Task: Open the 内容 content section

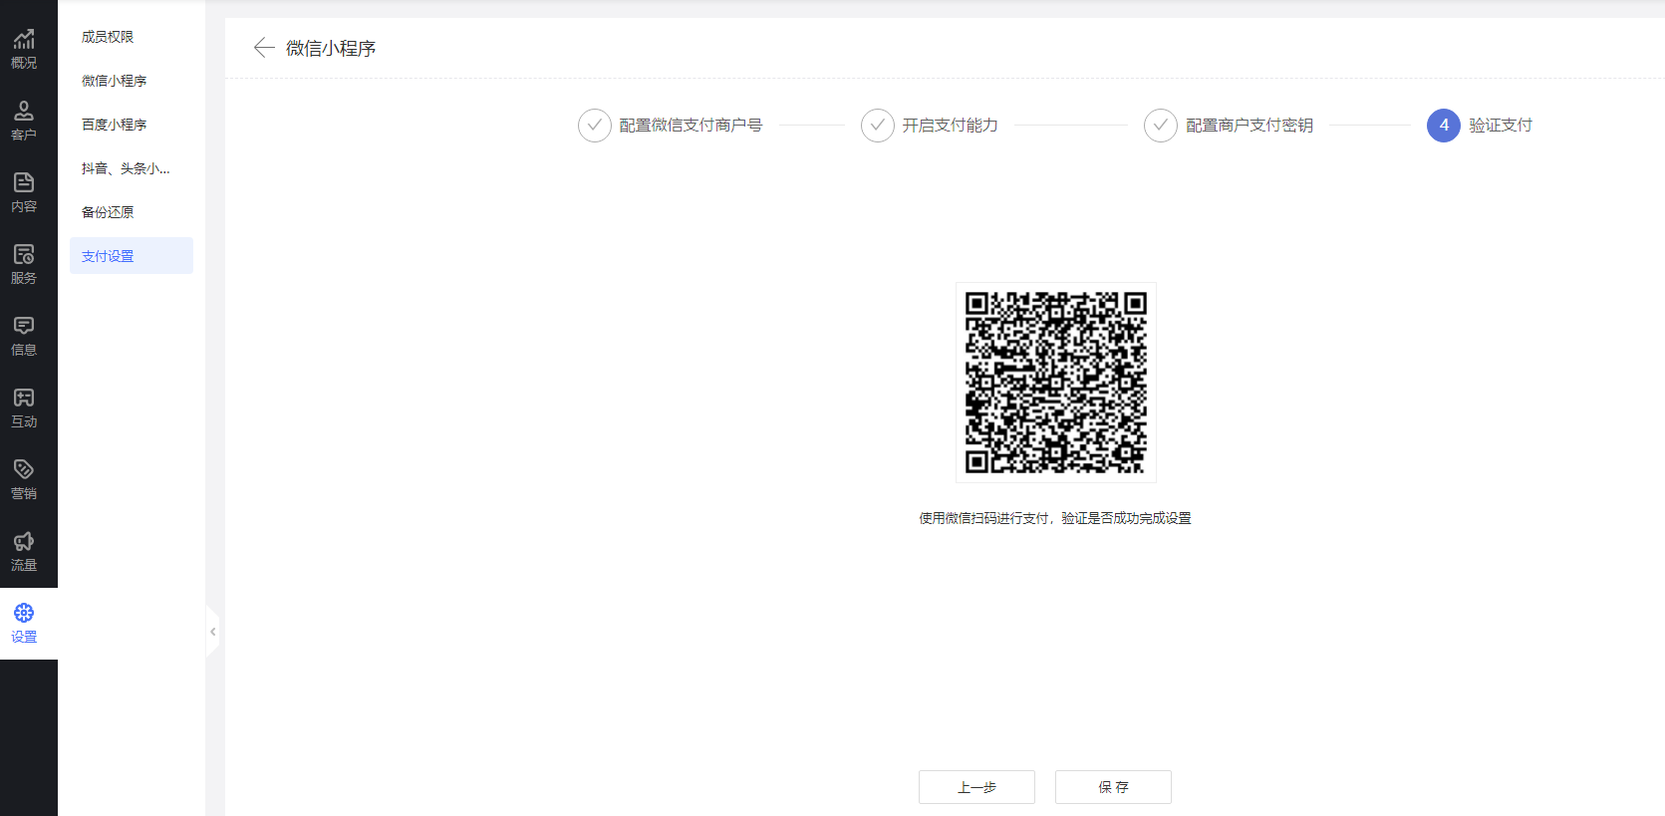Action: click(24, 193)
